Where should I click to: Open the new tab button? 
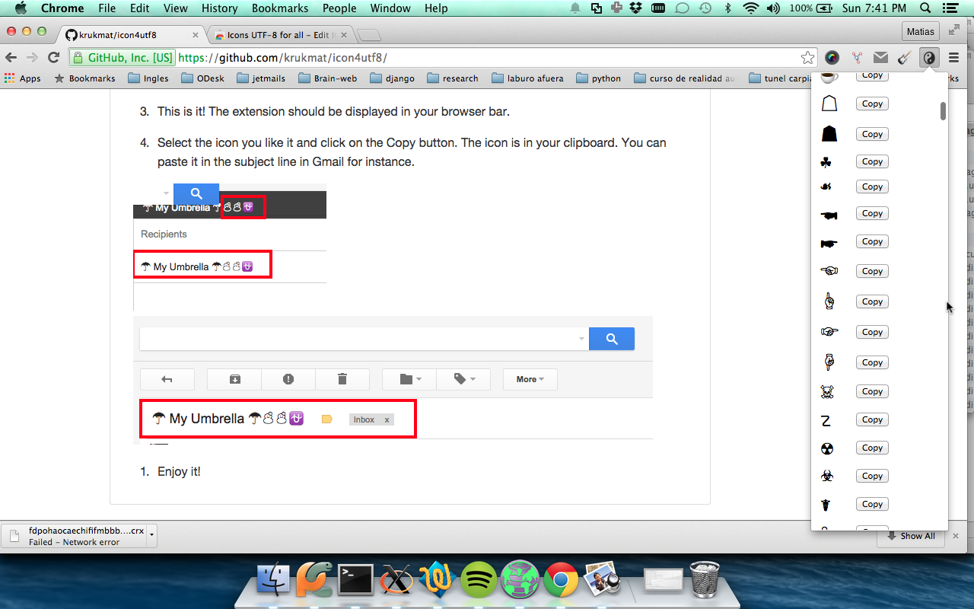(x=369, y=35)
